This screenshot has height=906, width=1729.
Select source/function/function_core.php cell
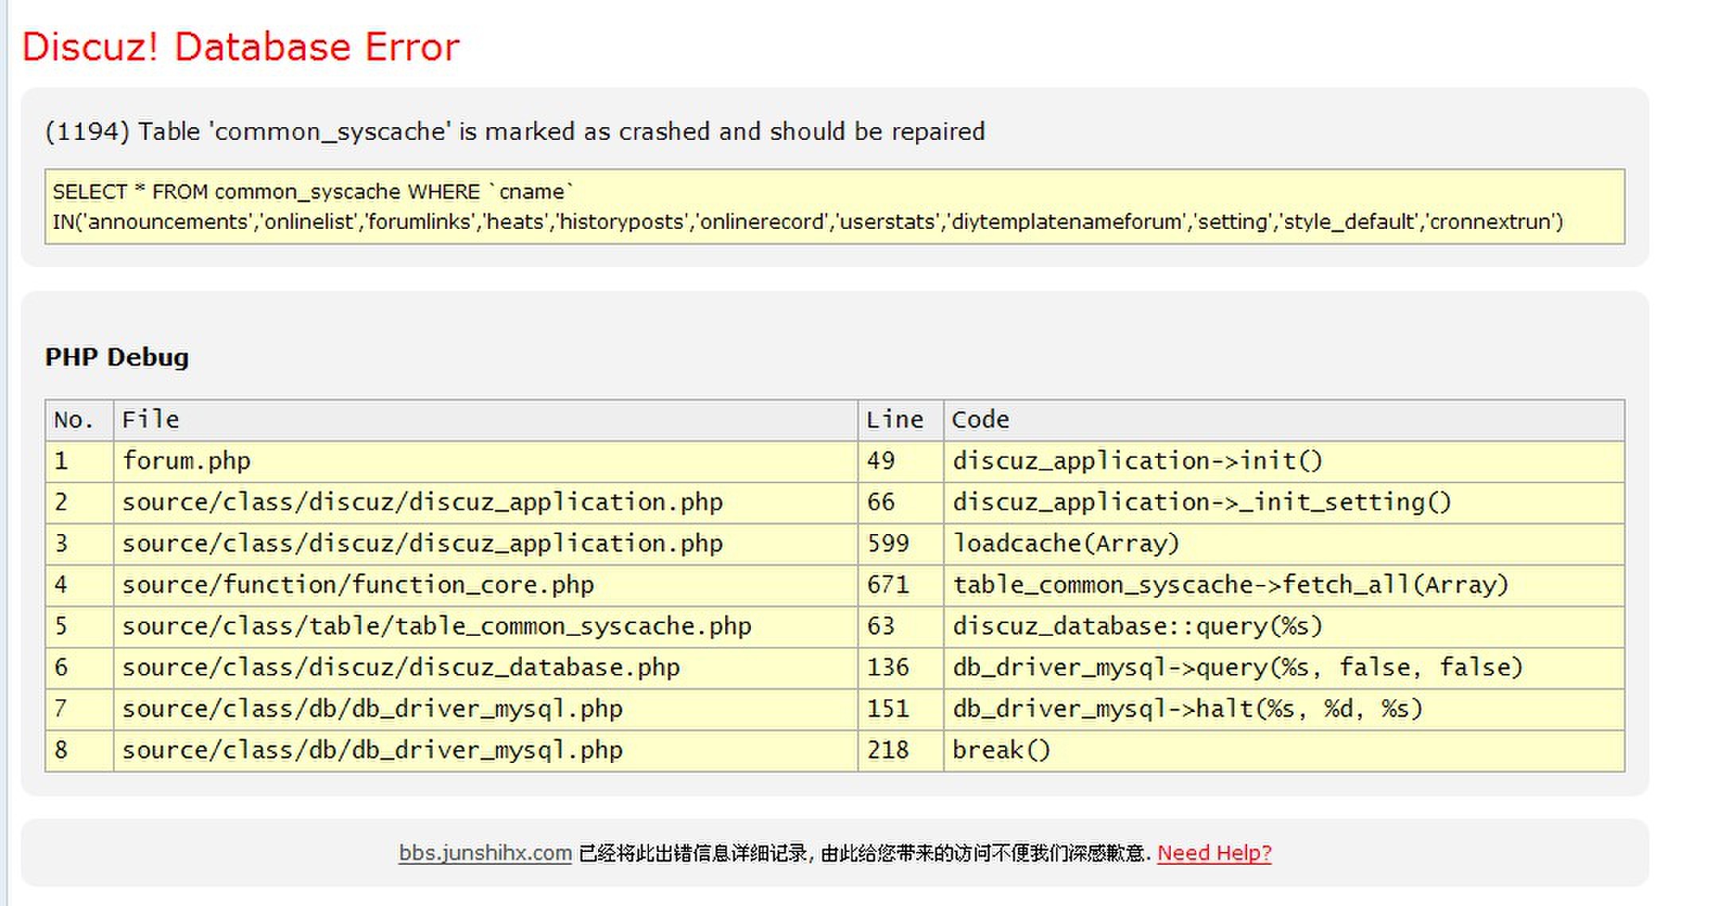pos(485,586)
